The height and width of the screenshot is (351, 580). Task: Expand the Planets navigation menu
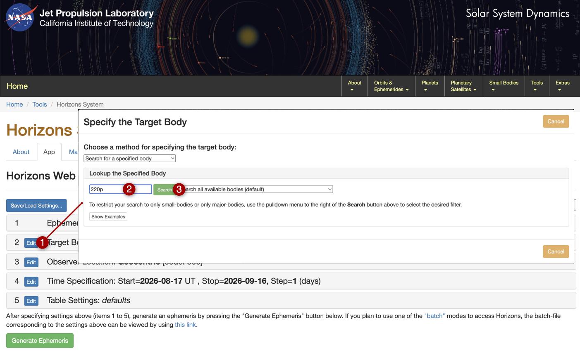coord(430,86)
